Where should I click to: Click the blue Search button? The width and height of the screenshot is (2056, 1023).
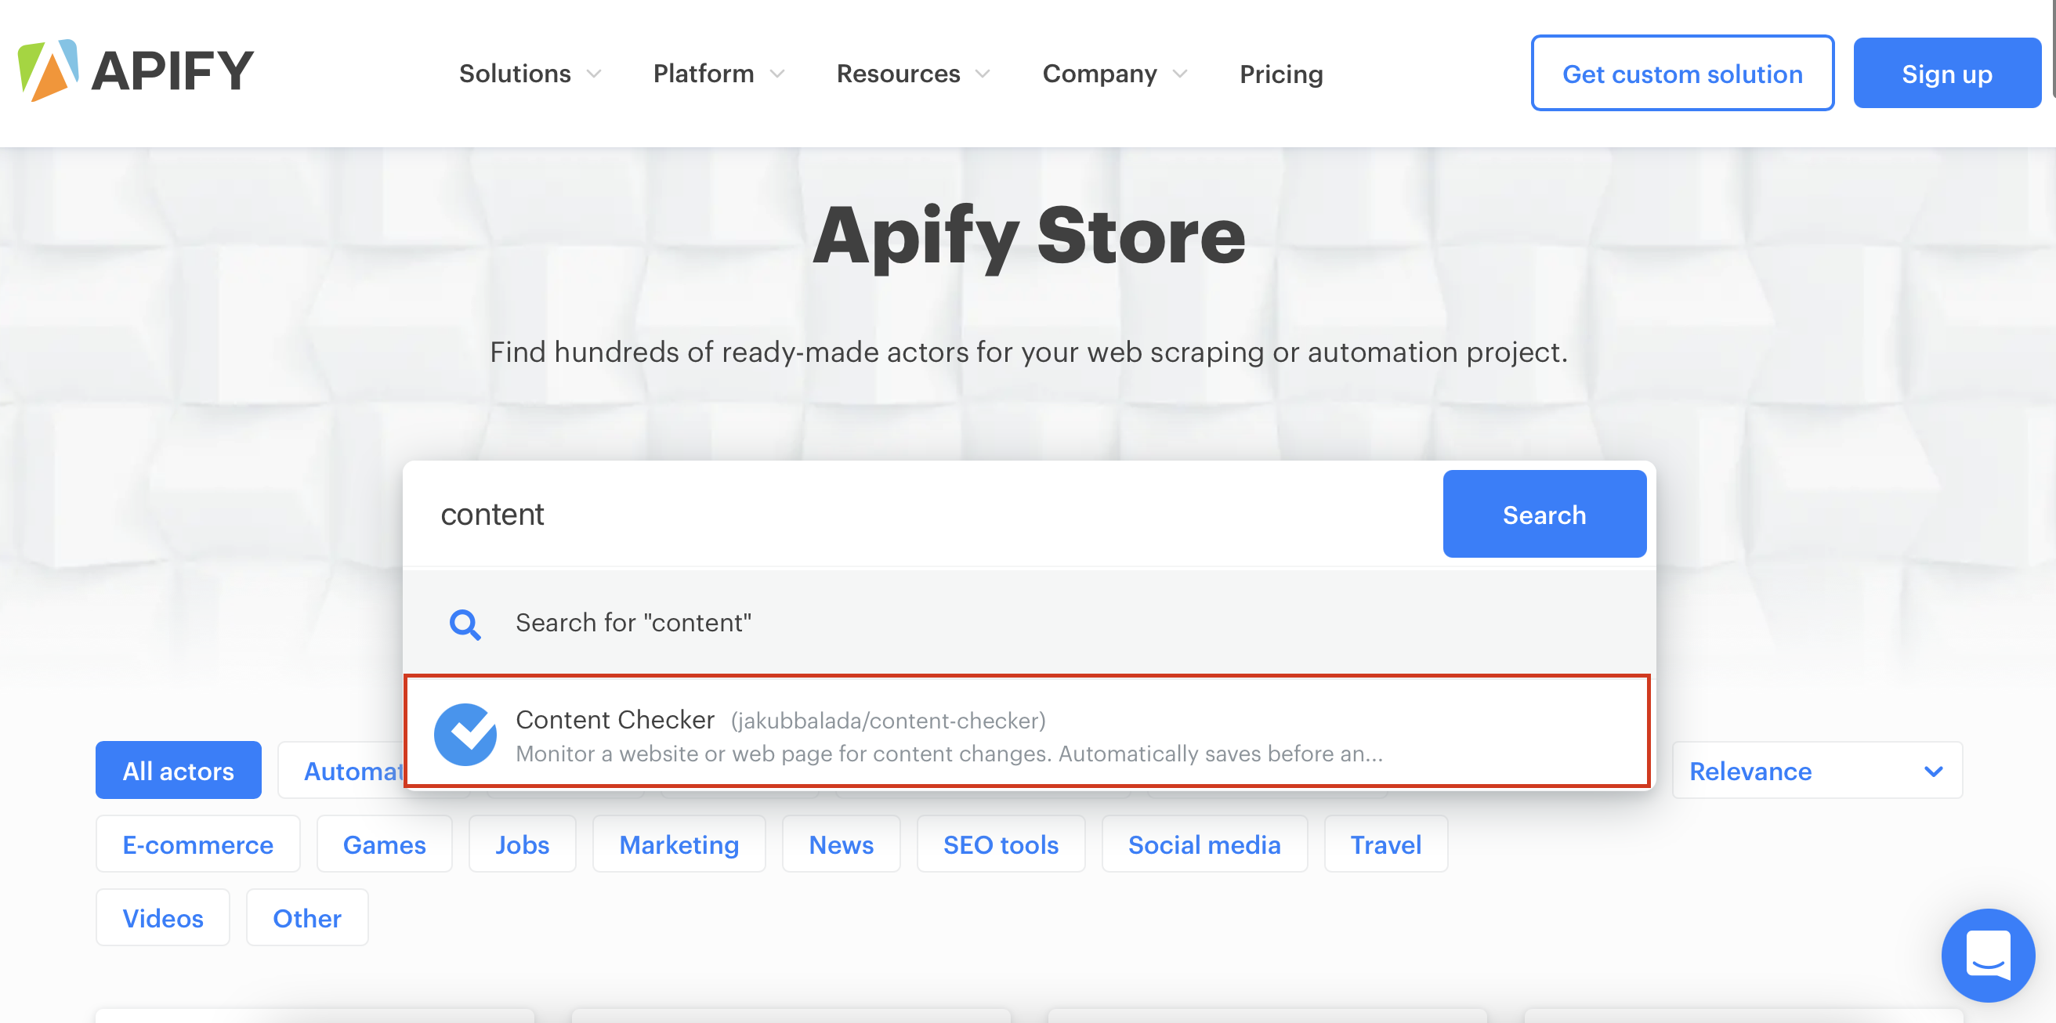tap(1544, 514)
